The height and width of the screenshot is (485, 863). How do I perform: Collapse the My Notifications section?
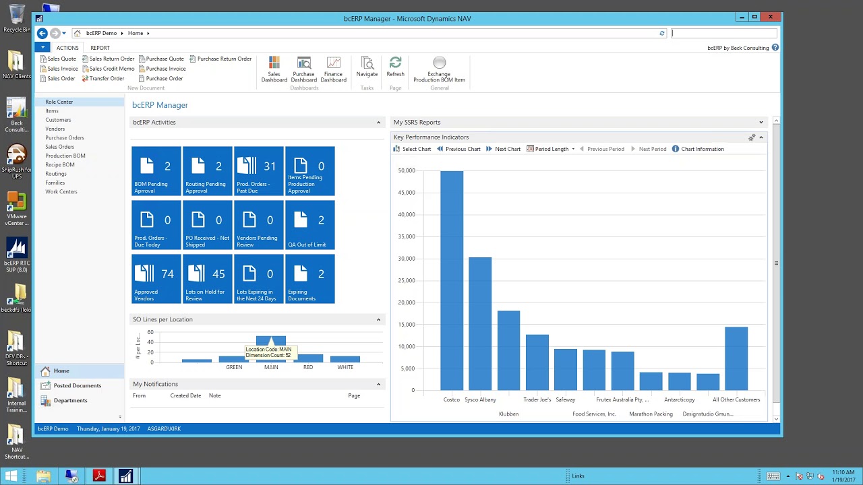[378, 384]
